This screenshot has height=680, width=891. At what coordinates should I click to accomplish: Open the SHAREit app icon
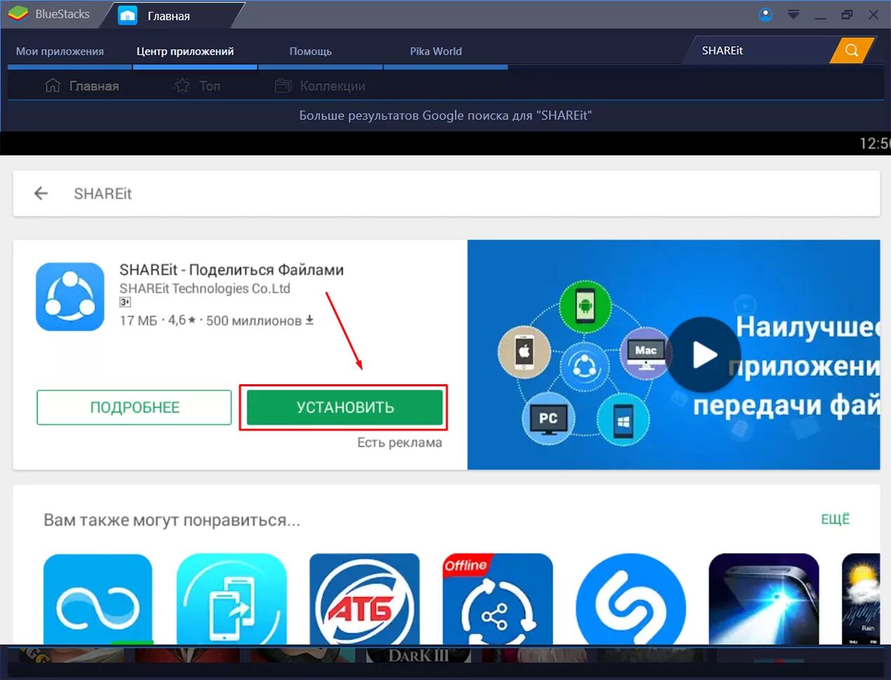coord(70,297)
